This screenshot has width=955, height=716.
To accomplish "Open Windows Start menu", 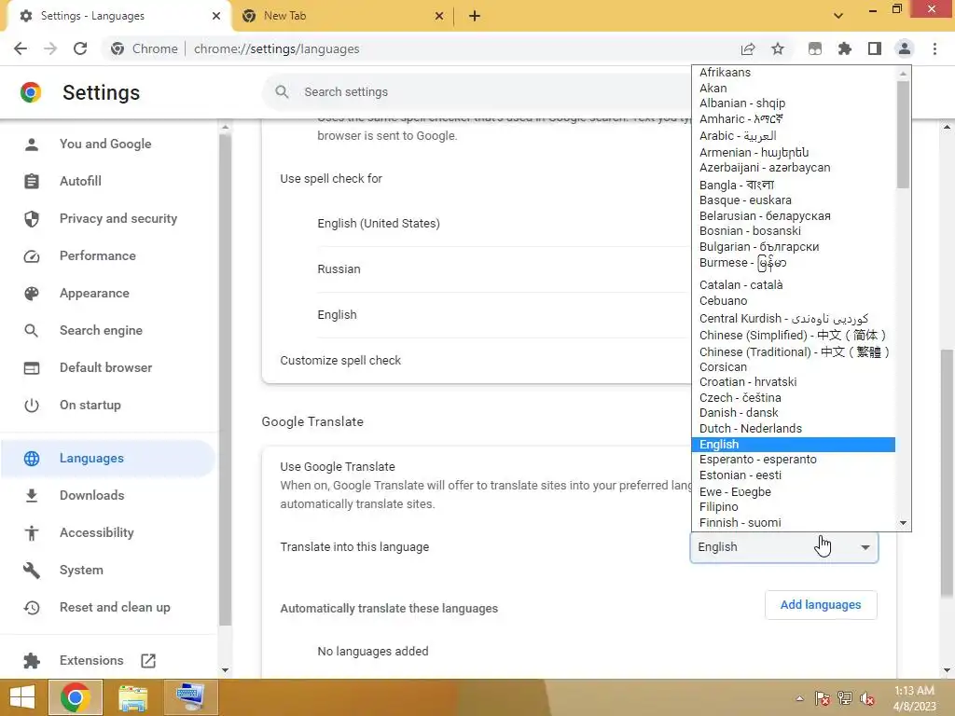I will 22,697.
